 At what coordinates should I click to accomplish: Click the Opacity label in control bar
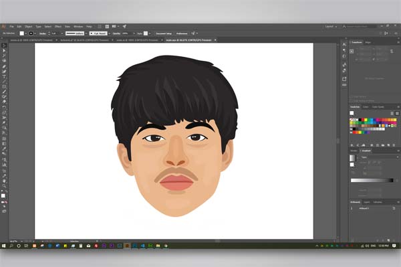click(x=116, y=33)
